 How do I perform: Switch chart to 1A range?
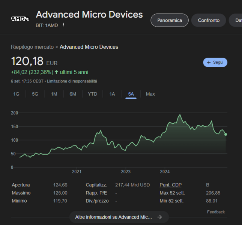[112, 94]
